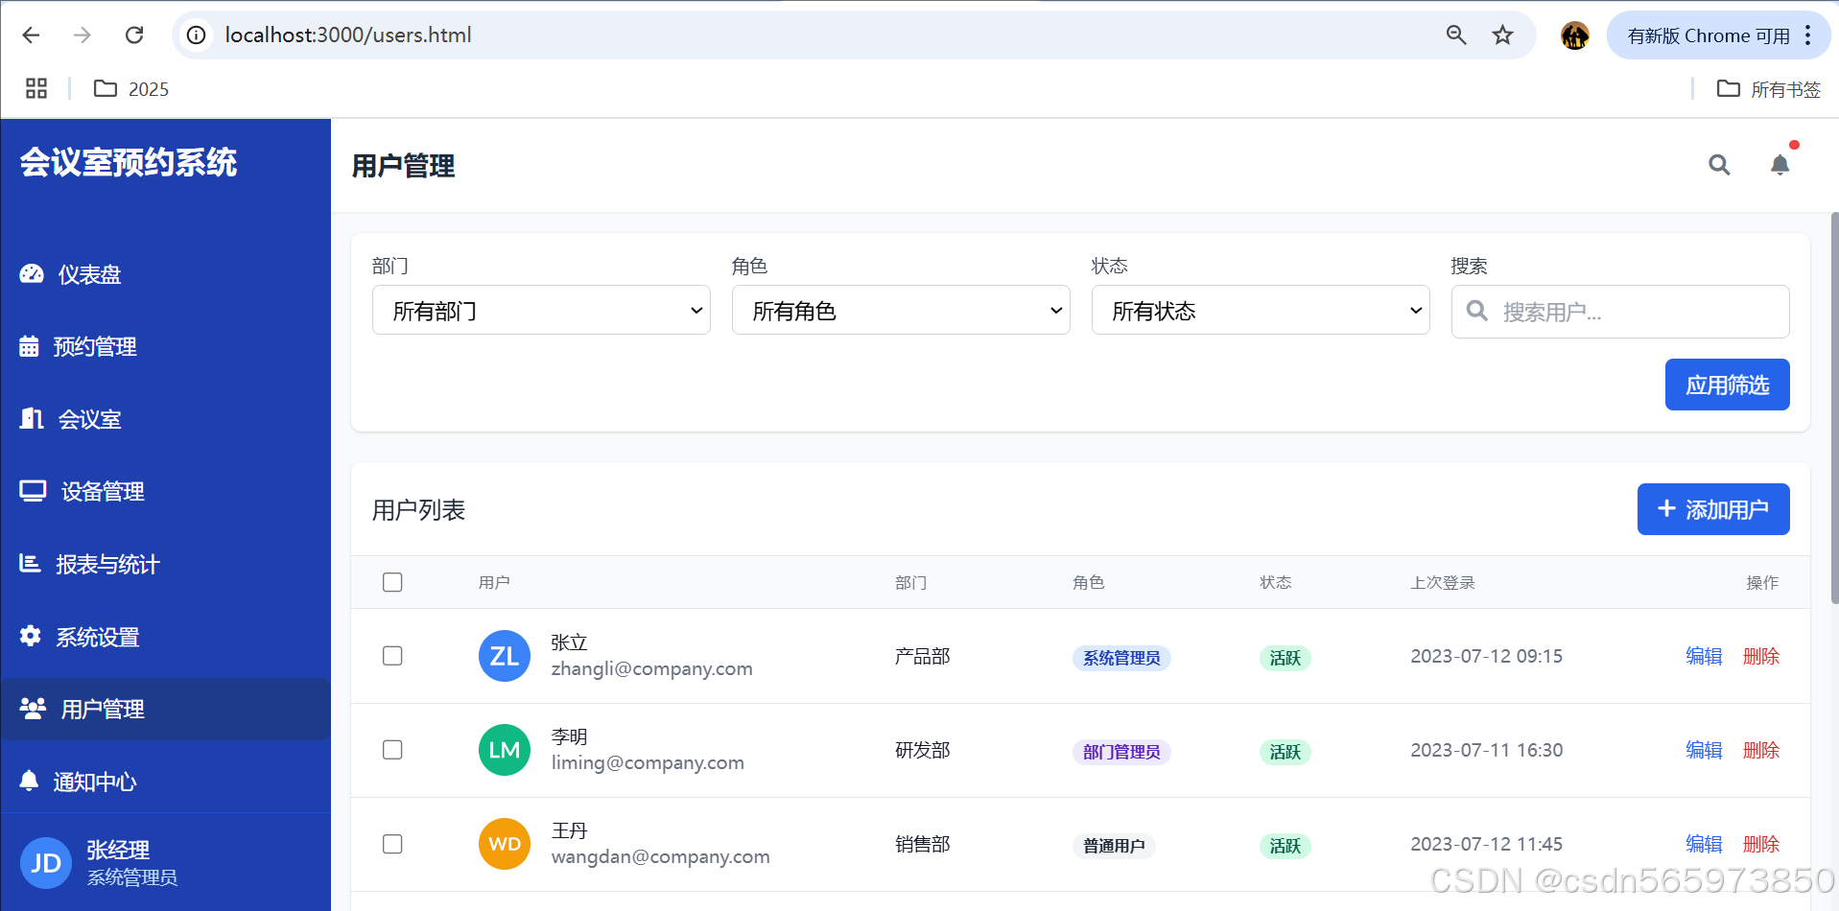Reload the page with the refresh icon

coord(134,35)
